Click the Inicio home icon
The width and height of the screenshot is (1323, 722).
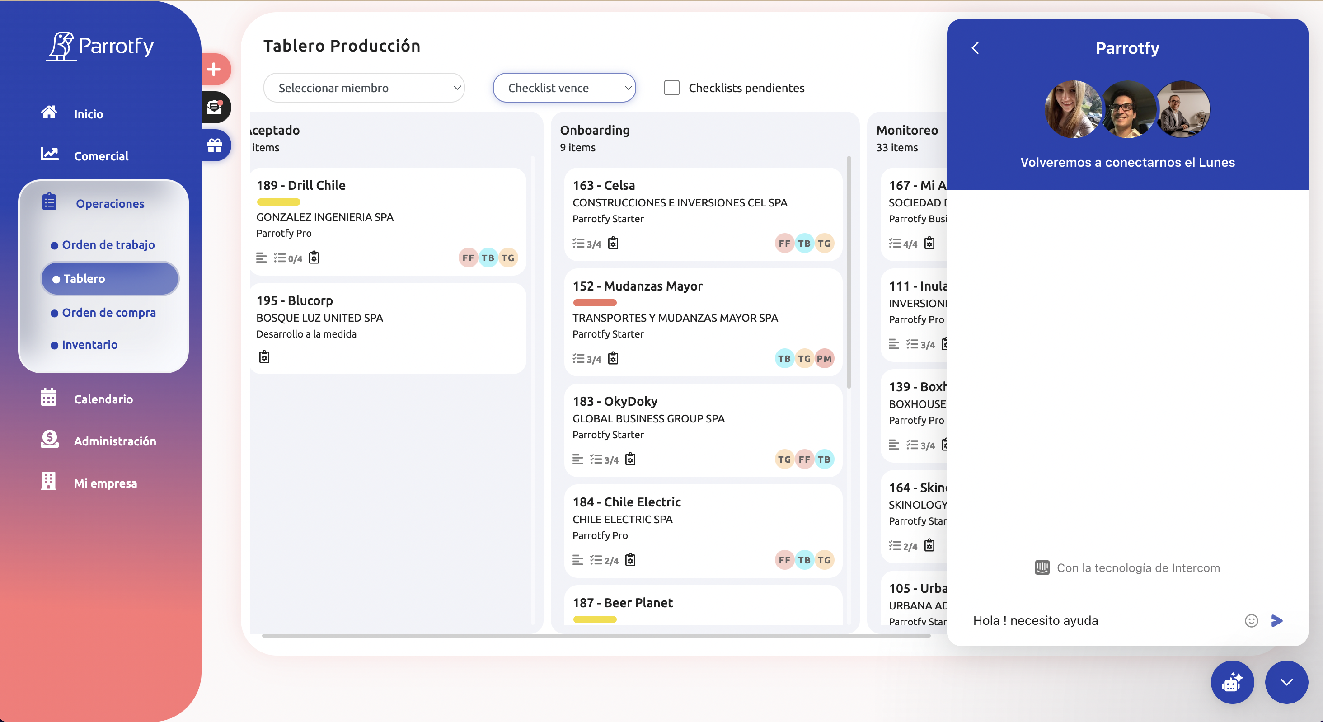pyautogui.click(x=49, y=113)
